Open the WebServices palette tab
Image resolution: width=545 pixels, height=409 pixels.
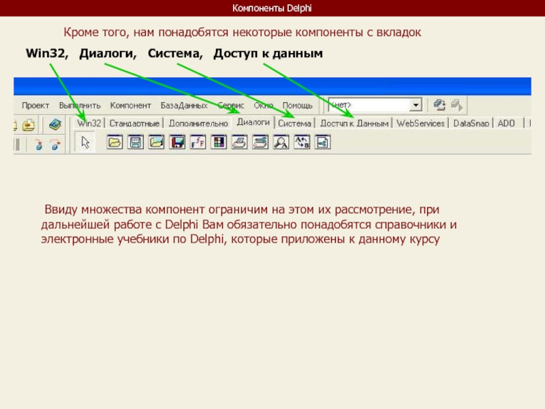[420, 123]
